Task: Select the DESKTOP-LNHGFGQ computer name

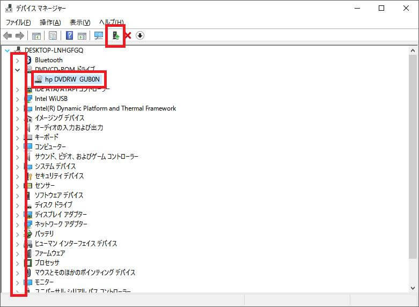Action: 54,50
